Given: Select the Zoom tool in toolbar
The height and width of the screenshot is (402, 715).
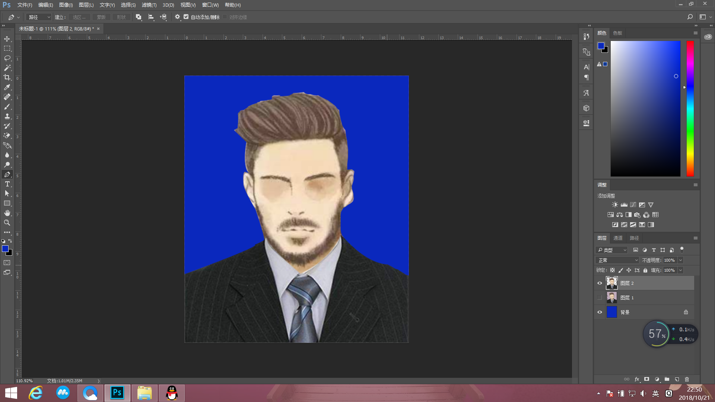Looking at the screenshot, I should pos(7,223).
